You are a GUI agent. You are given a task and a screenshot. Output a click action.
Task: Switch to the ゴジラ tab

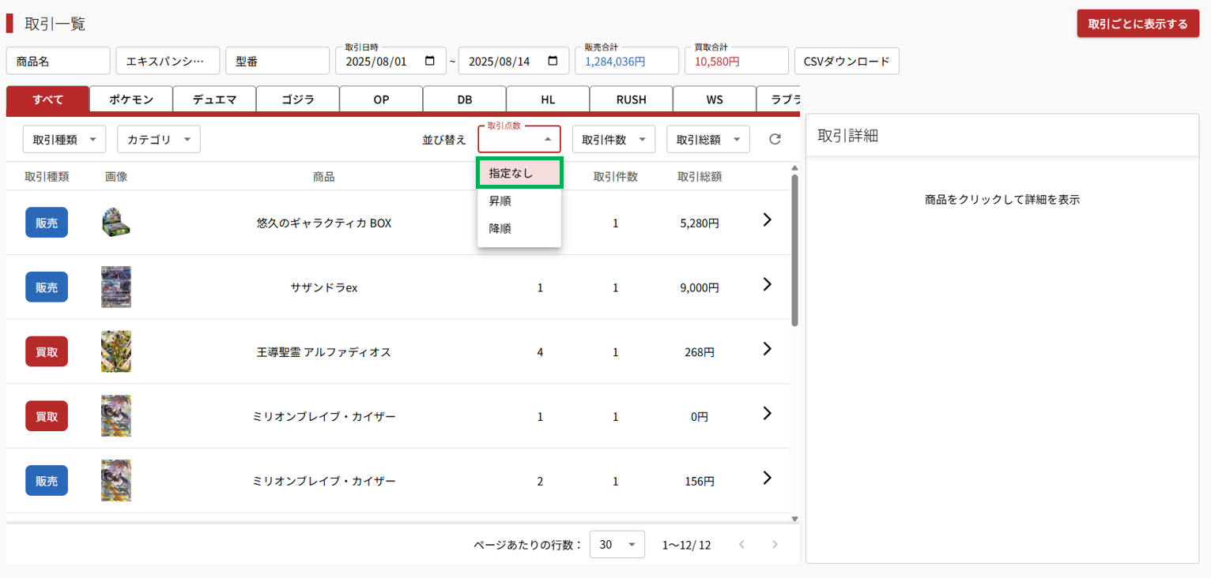[298, 99]
